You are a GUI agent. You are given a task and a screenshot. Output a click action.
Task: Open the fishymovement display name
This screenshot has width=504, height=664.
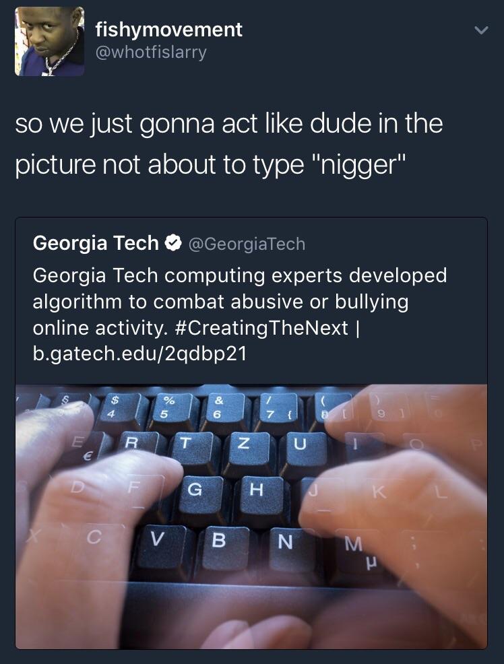(168, 30)
